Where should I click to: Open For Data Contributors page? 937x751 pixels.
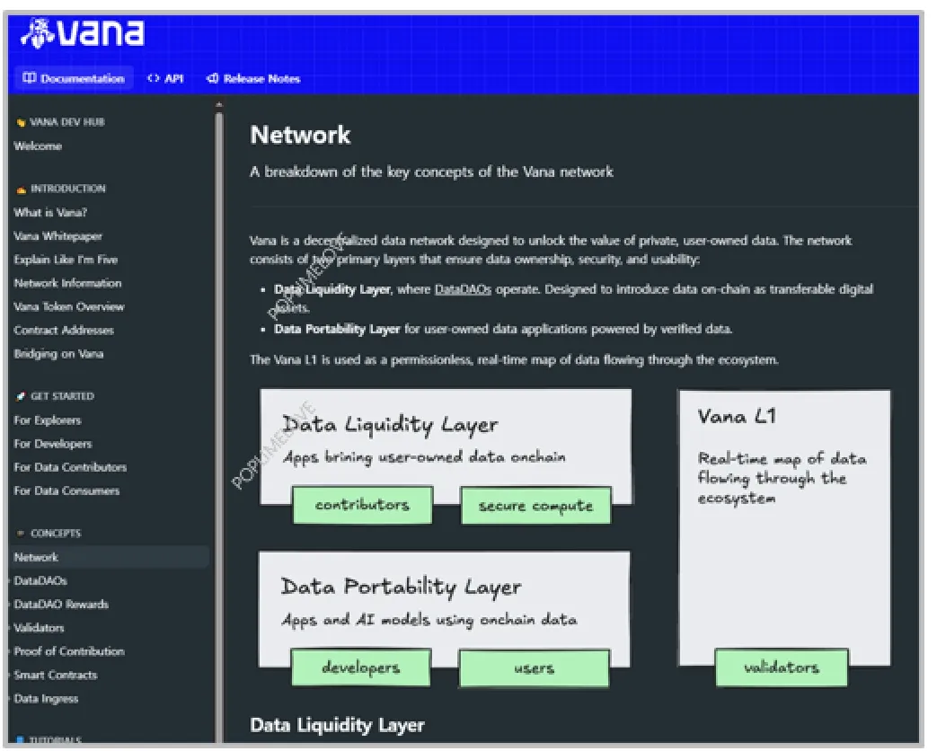coord(70,467)
